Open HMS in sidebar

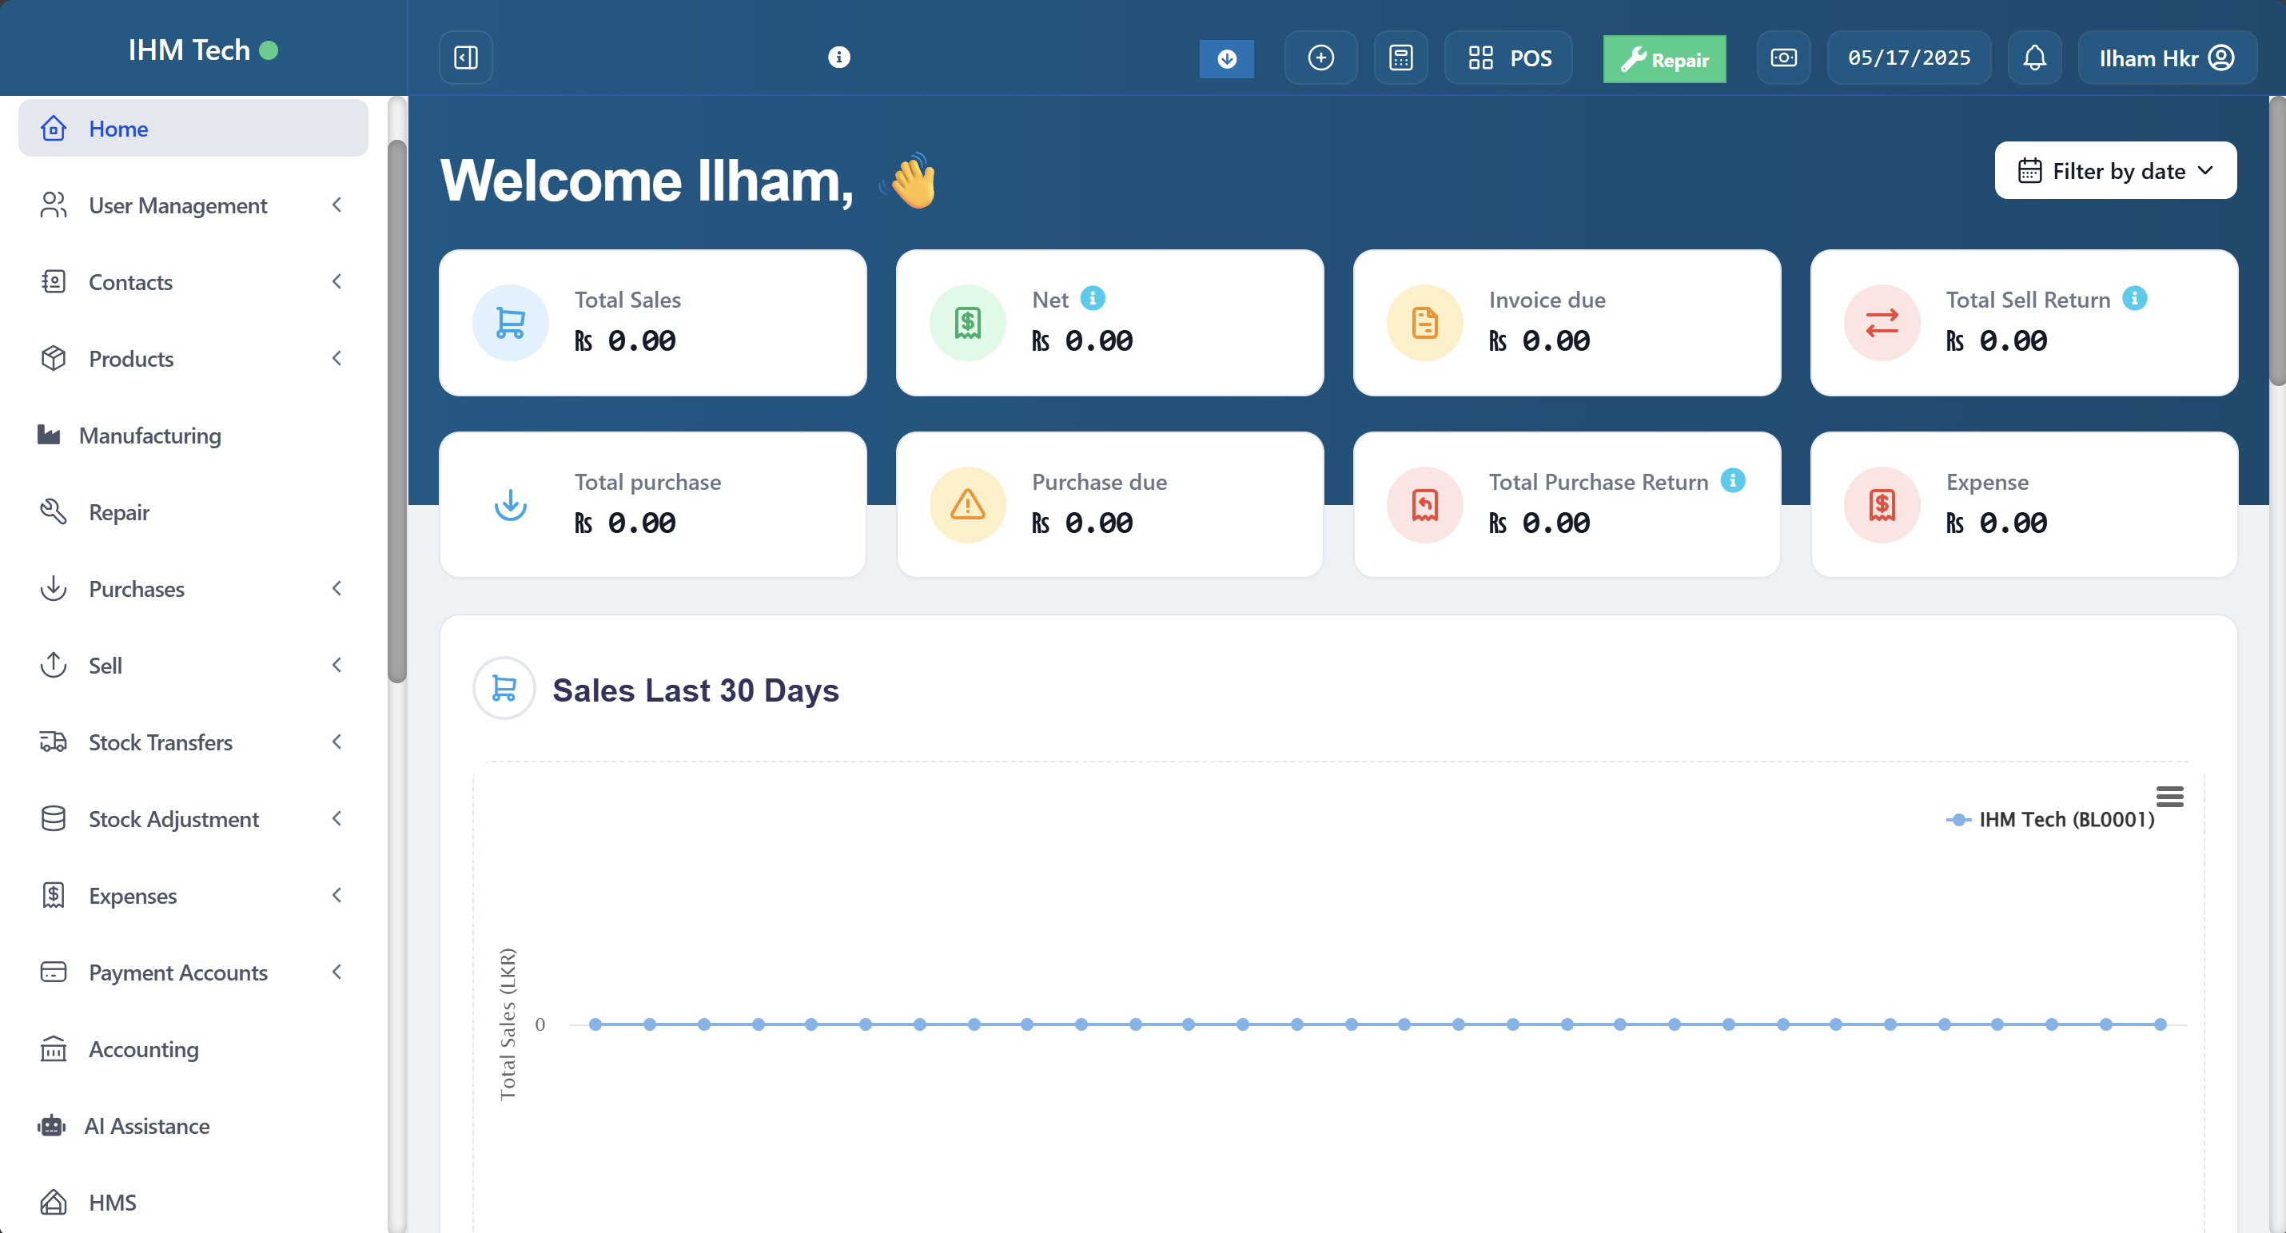click(193, 1203)
